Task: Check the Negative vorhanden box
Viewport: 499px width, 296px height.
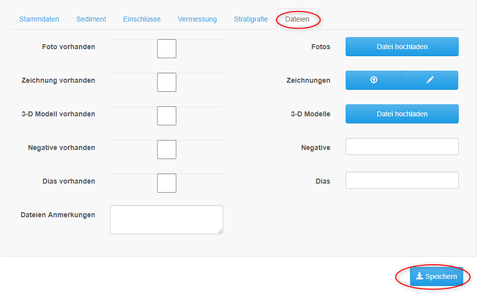Action: 167,150
